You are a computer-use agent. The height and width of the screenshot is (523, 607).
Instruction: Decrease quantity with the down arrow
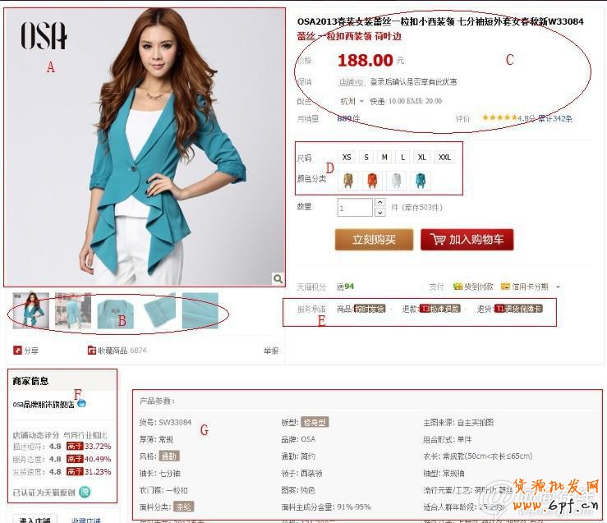(380, 212)
